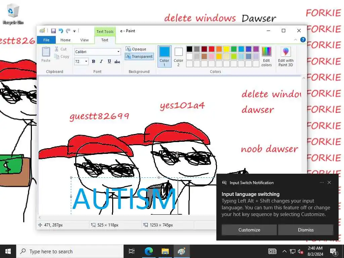
Task: Toggle Italic text formatting
Action: (101, 61)
